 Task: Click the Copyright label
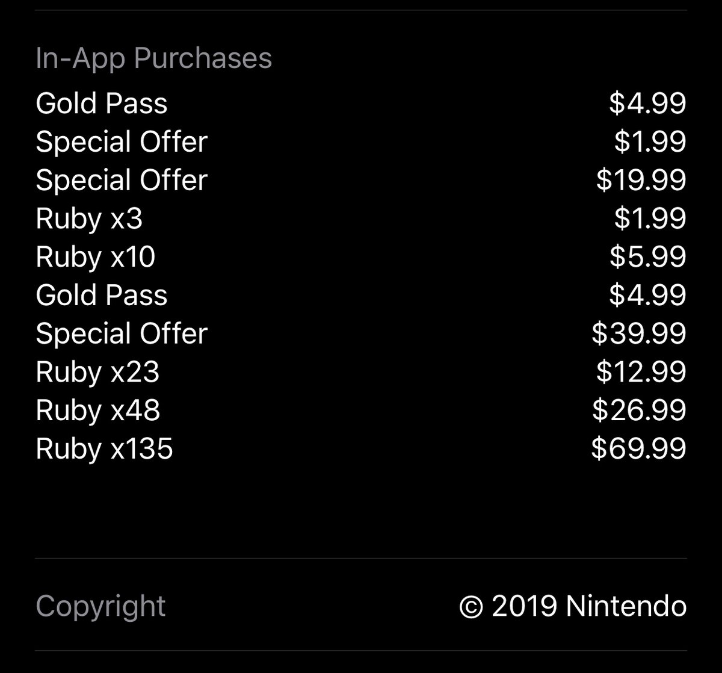100,606
